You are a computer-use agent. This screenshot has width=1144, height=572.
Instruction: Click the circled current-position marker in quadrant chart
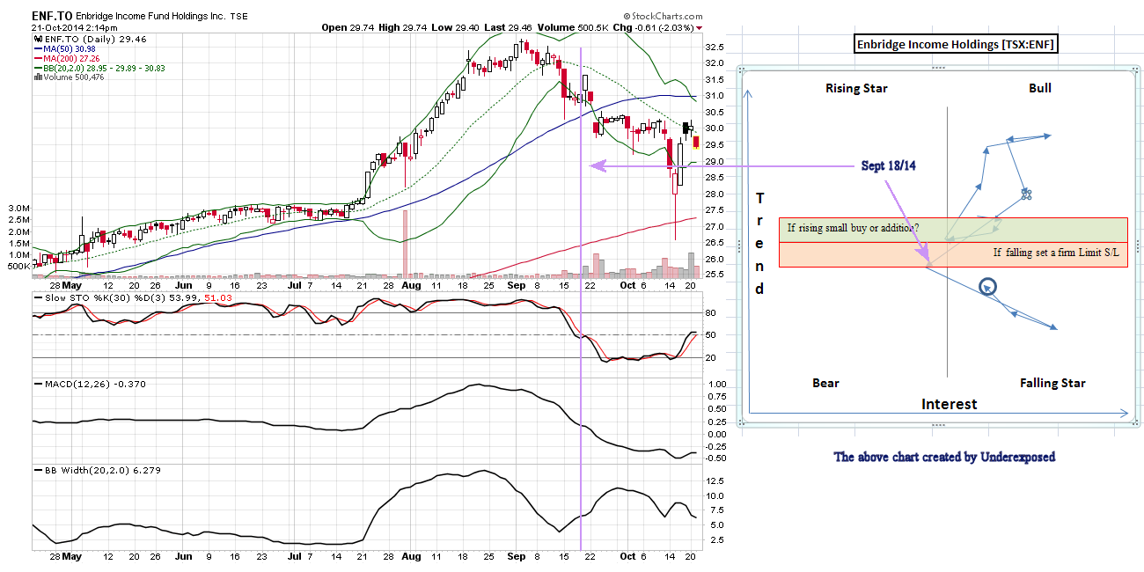pyautogui.click(x=988, y=286)
